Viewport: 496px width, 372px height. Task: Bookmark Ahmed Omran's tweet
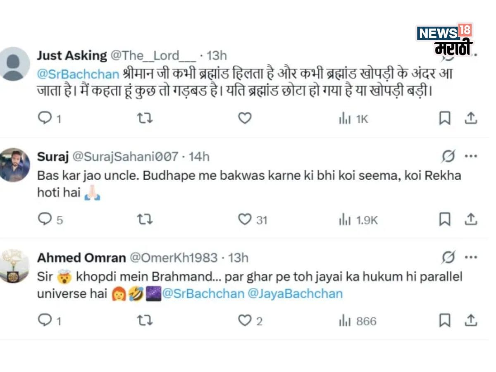click(x=444, y=320)
